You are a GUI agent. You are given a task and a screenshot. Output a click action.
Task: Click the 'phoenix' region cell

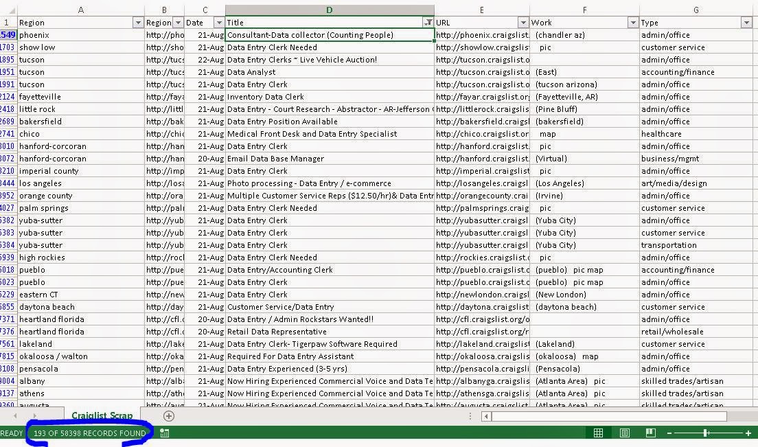coord(81,35)
